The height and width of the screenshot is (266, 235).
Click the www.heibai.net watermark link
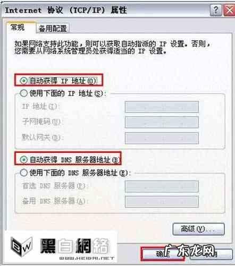[87, 258]
